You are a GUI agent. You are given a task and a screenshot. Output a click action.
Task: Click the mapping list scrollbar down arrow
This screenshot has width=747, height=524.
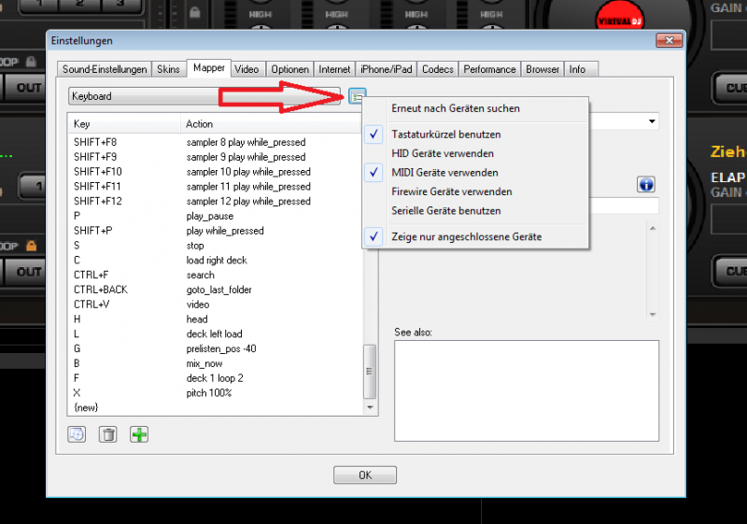[x=370, y=408]
